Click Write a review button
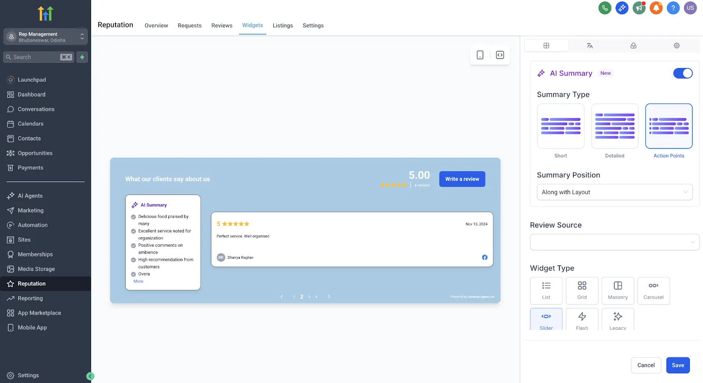Screen dimensions: 703x383 (462, 179)
